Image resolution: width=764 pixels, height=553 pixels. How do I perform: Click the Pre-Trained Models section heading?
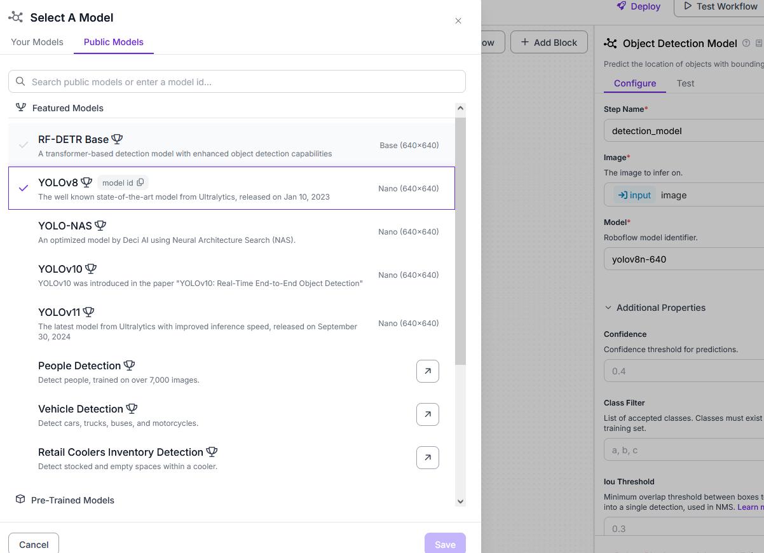tap(73, 500)
